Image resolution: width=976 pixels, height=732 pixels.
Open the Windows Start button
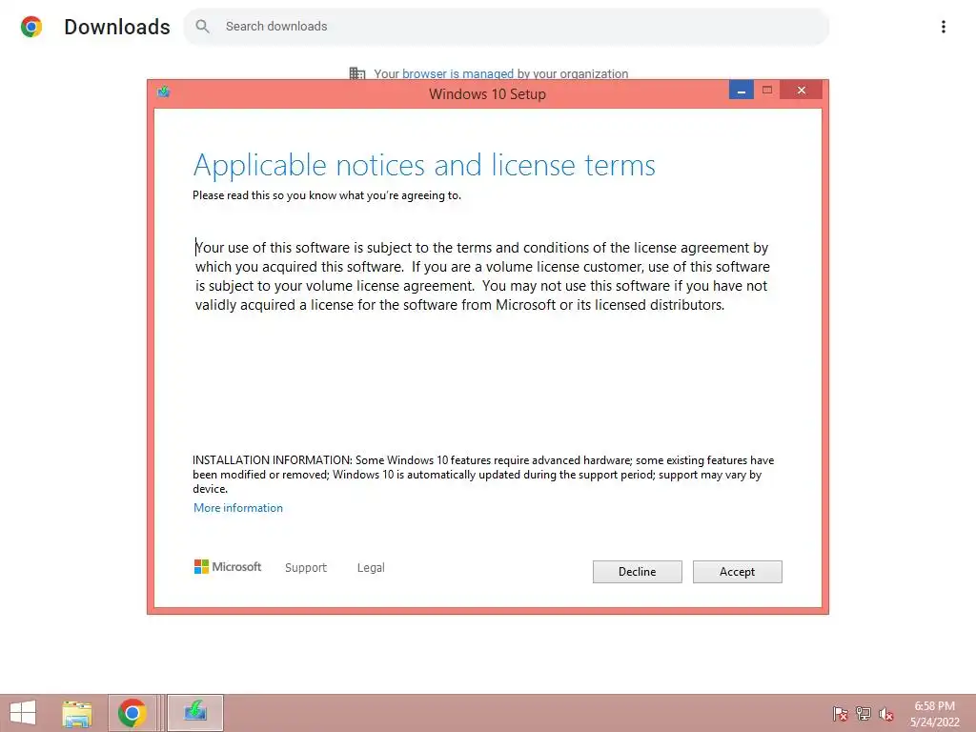(x=23, y=713)
